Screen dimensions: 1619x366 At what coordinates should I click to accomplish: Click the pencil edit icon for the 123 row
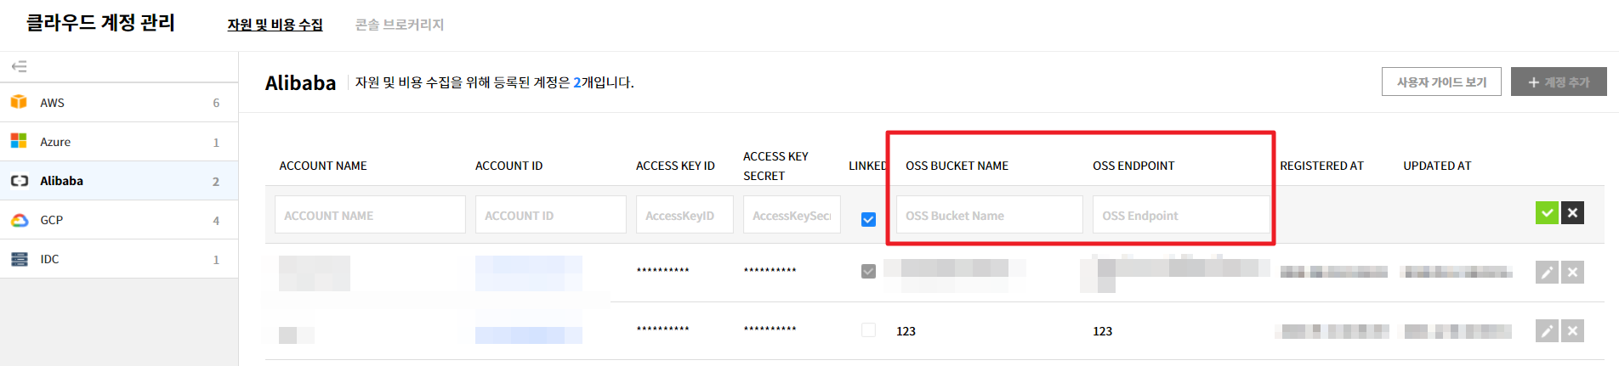tap(1547, 331)
